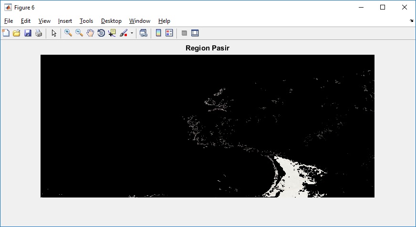The height and width of the screenshot is (227, 416).
Task: Hide Plot Tools using the toolbar icon
Action: pos(184,33)
